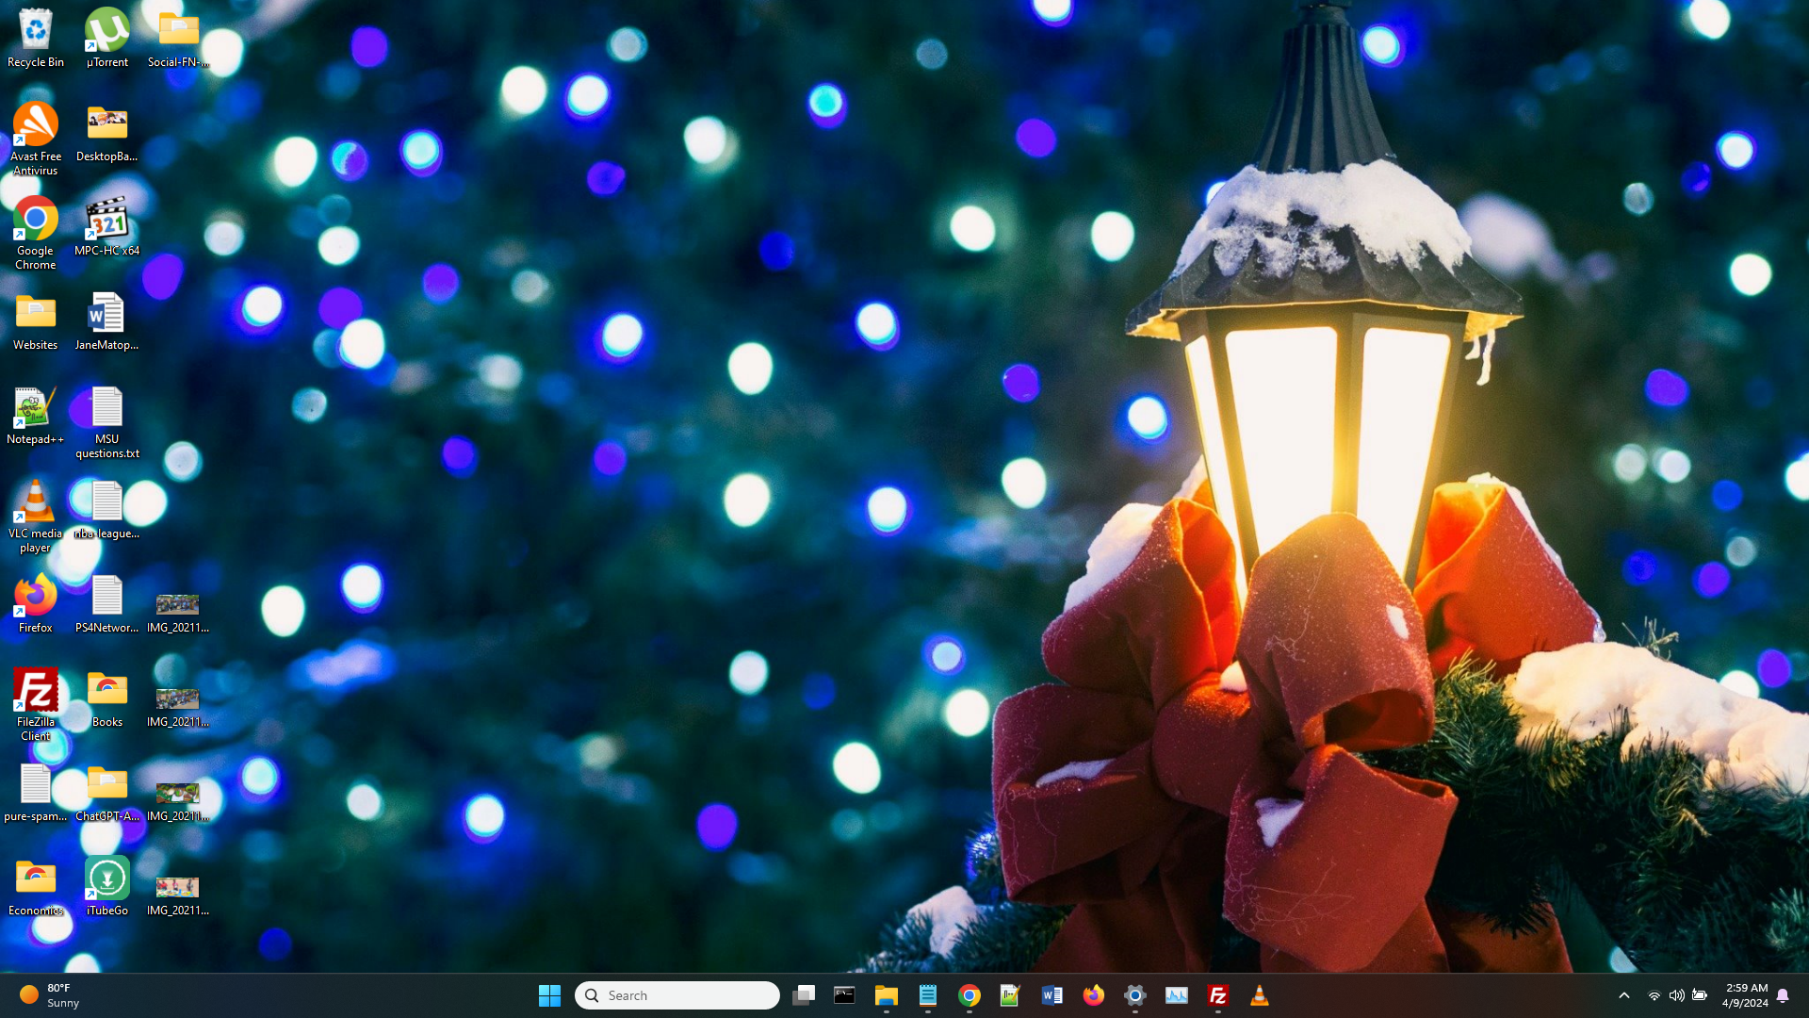Open Firefox browser from taskbar
Screen dimensions: 1809x1018
click(1093, 994)
